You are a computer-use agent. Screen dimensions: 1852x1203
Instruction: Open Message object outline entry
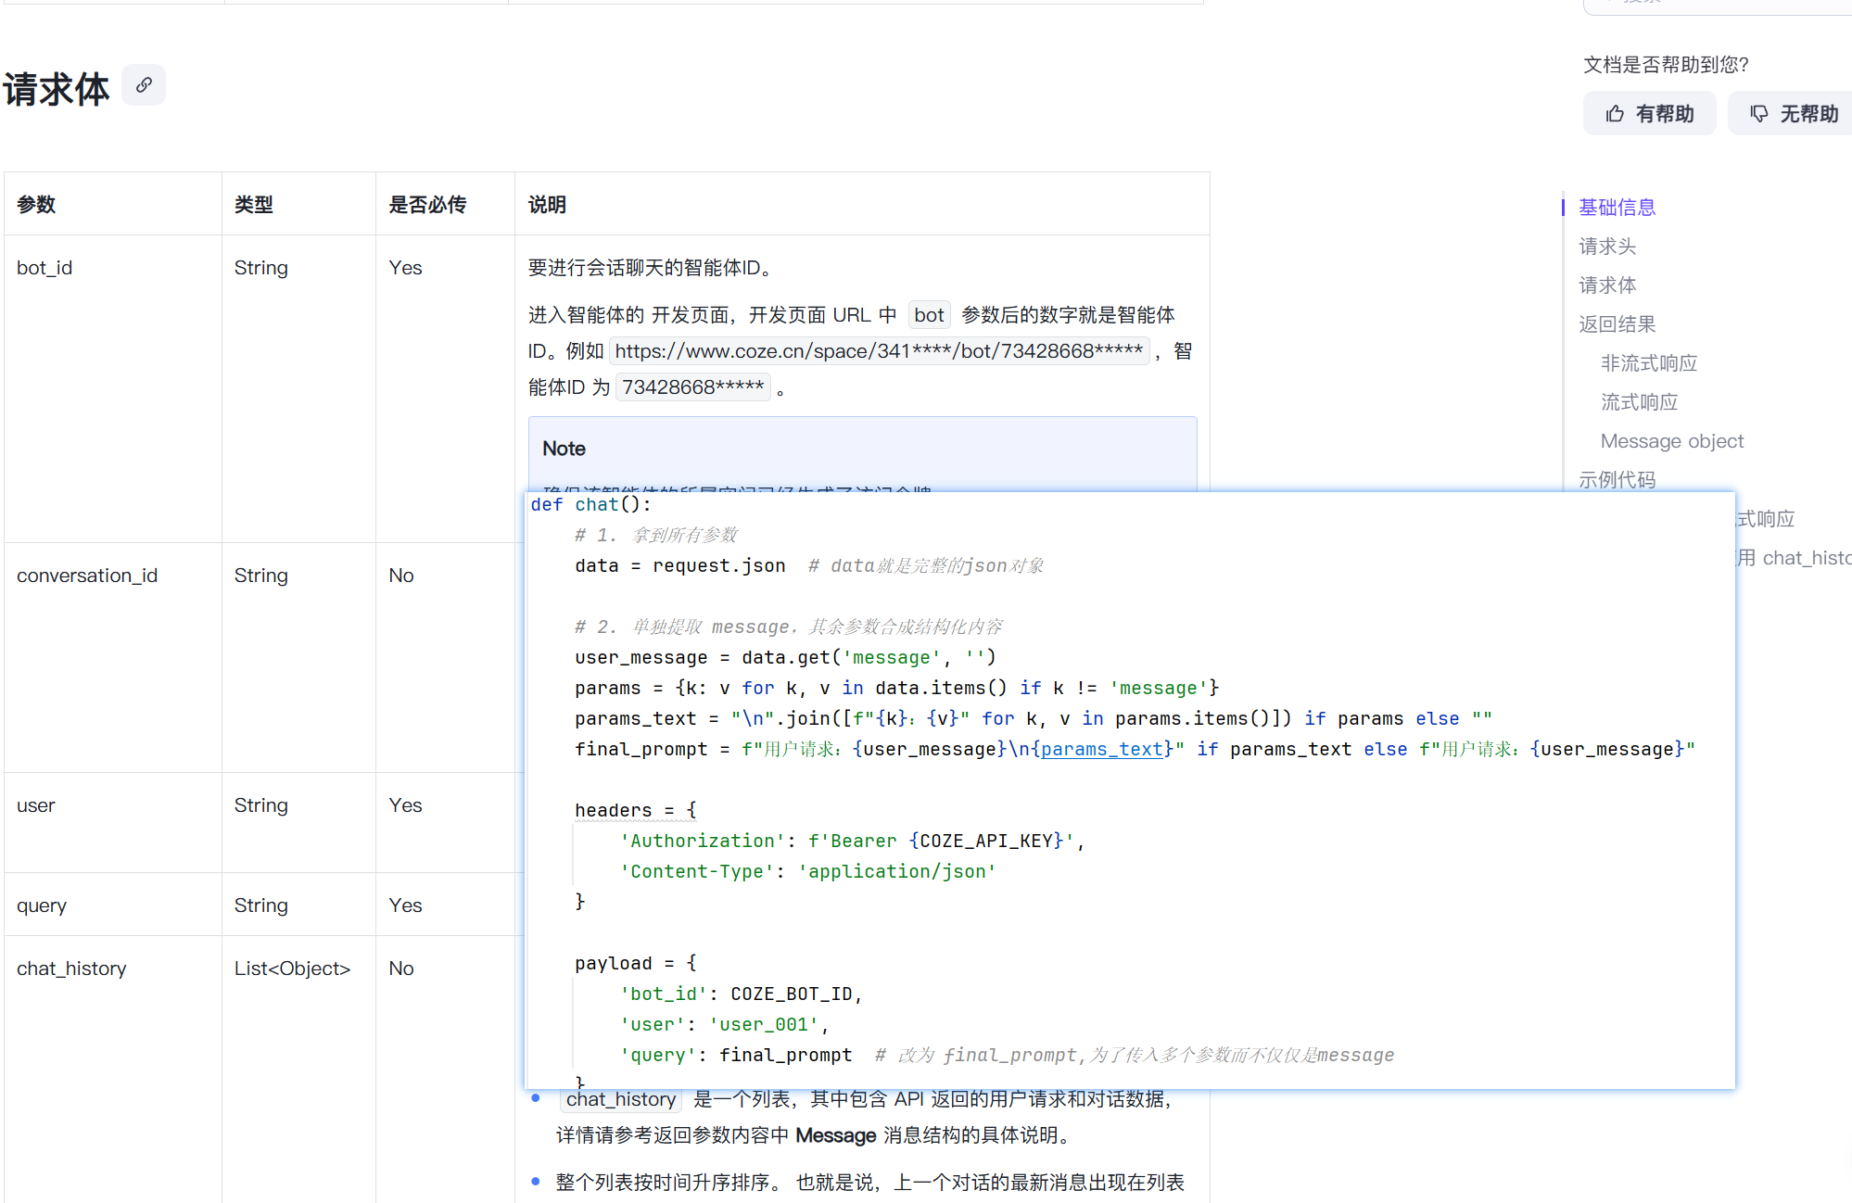1671,441
